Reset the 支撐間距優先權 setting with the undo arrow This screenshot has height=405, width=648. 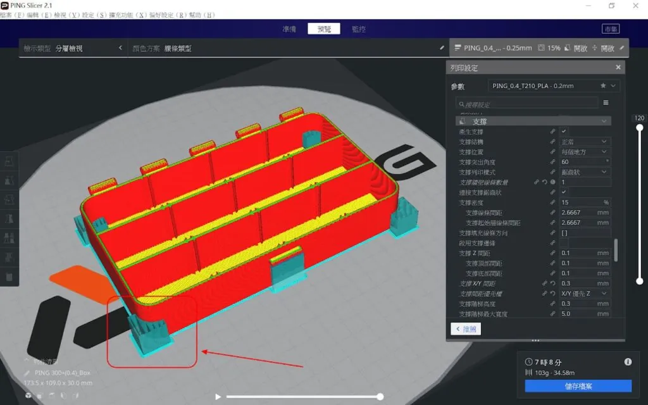click(552, 294)
